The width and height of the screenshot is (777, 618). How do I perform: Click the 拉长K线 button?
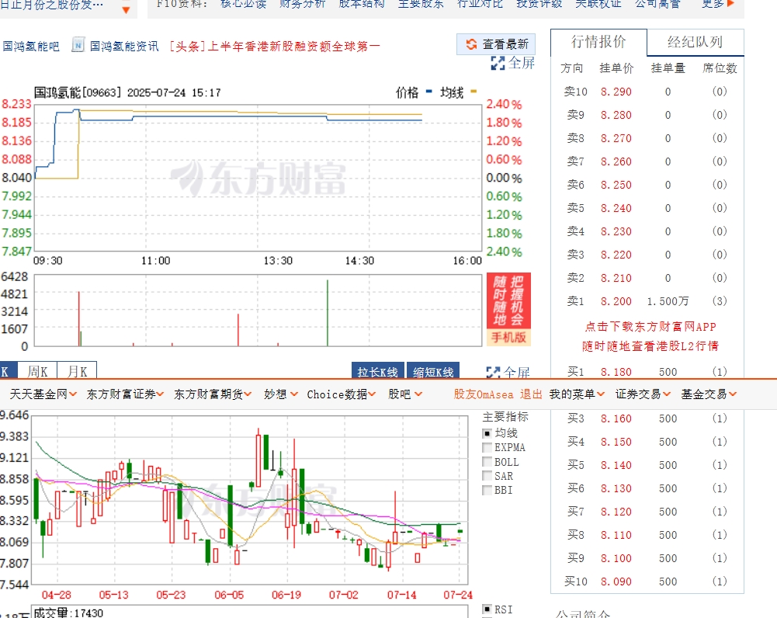(377, 371)
